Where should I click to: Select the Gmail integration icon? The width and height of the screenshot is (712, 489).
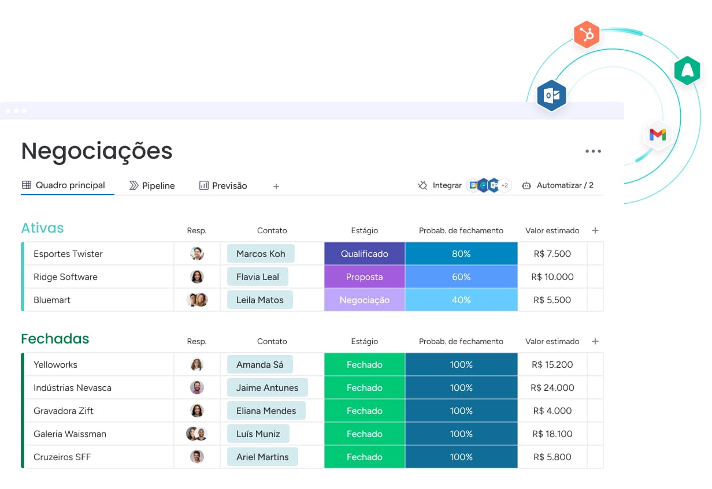point(658,135)
